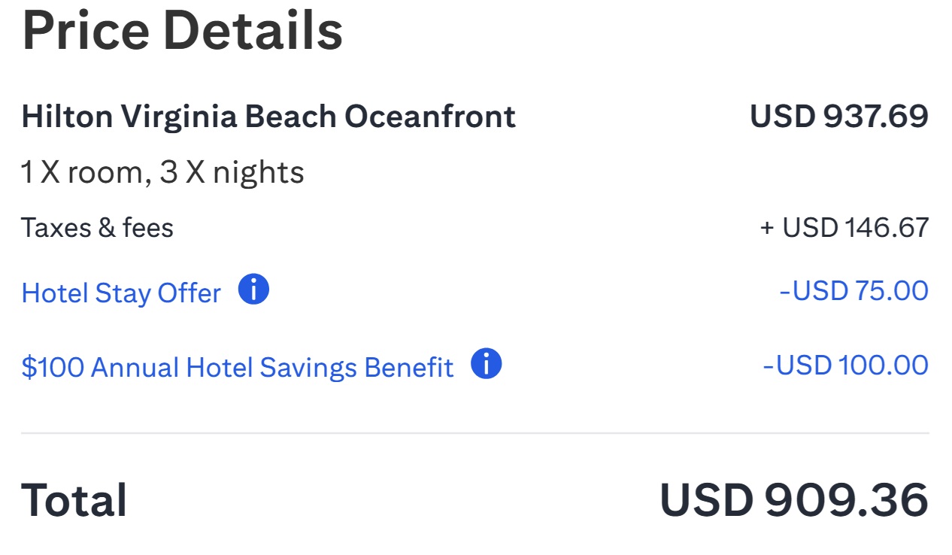Viewport: 952px width, 555px height.
Task: Click the info icon beside Annual Hotel Savings Benefit
Action: pos(487,365)
